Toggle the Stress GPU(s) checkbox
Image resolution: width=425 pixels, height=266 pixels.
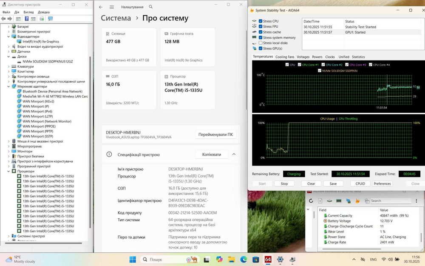[261, 49]
